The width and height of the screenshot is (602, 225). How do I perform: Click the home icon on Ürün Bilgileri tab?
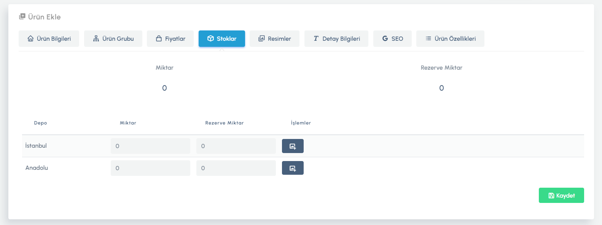(30, 39)
